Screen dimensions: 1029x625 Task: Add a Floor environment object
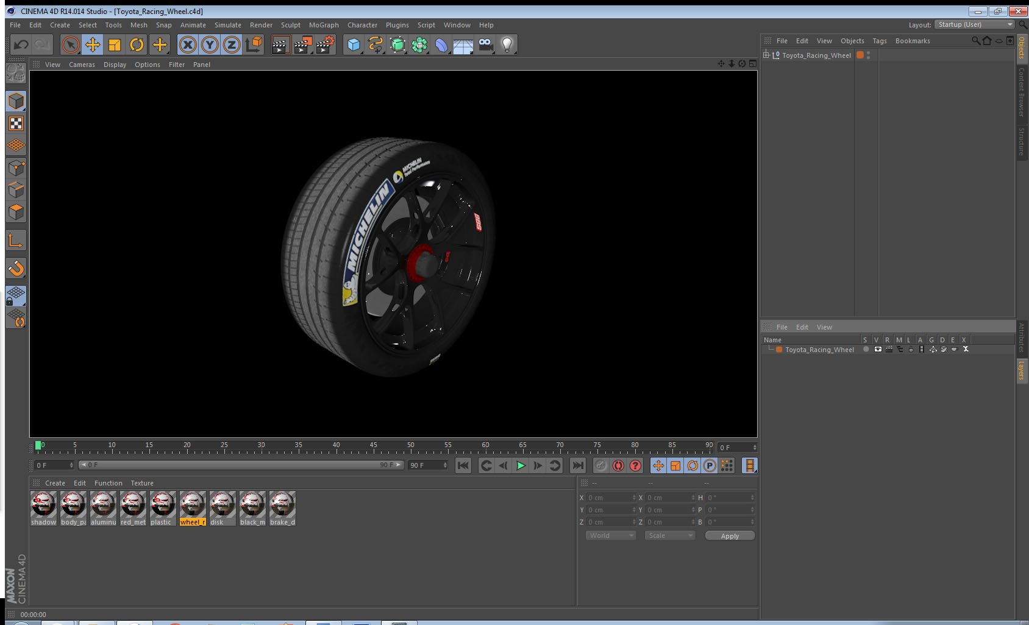[463, 44]
